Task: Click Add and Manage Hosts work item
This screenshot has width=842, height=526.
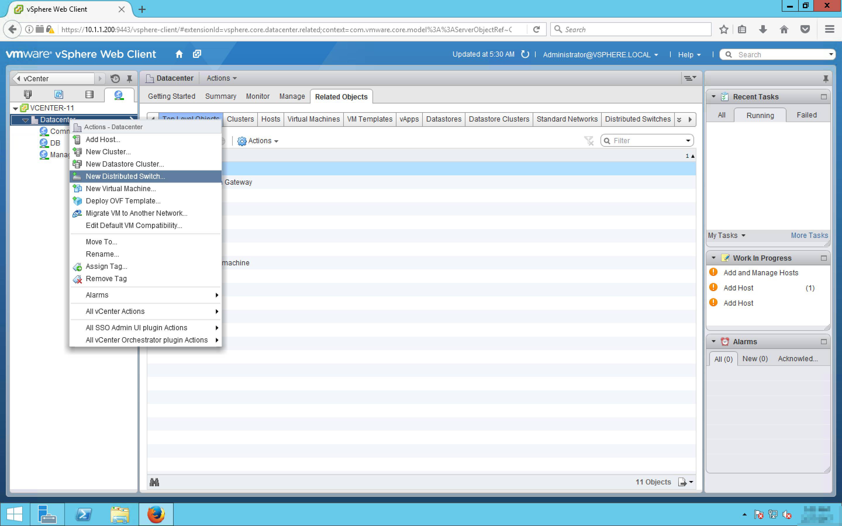Action: [x=761, y=273]
